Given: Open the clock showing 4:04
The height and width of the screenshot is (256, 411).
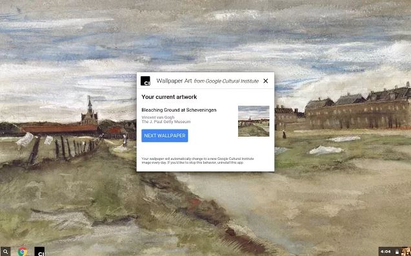Looking at the screenshot, I should pos(385,251).
